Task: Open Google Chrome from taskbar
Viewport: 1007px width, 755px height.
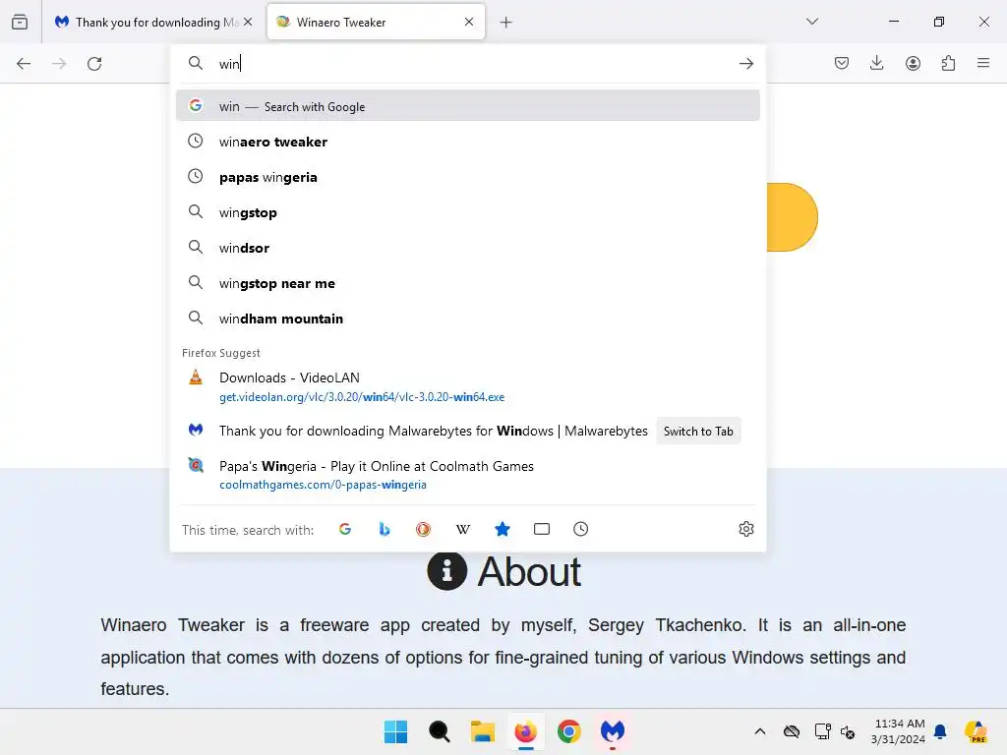Action: (569, 731)
